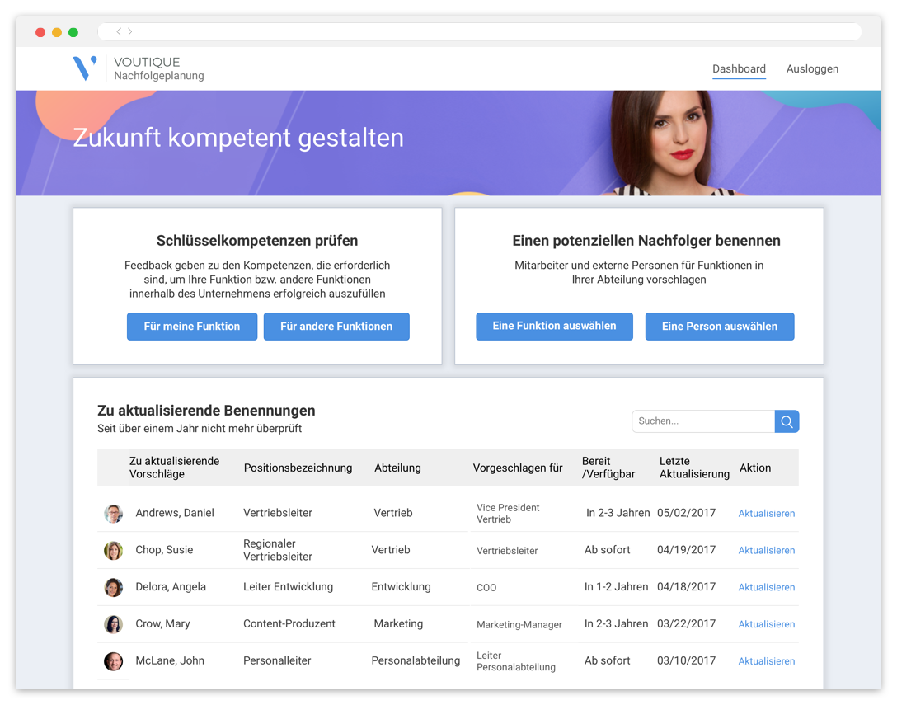Click the Regionaler Vertriebsleiter position cell
Image resolution: width=897 pixels, height=705 pixels.
coord(278,551)
